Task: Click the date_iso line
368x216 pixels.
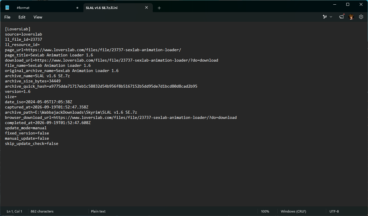Action: tap(39, 102)
